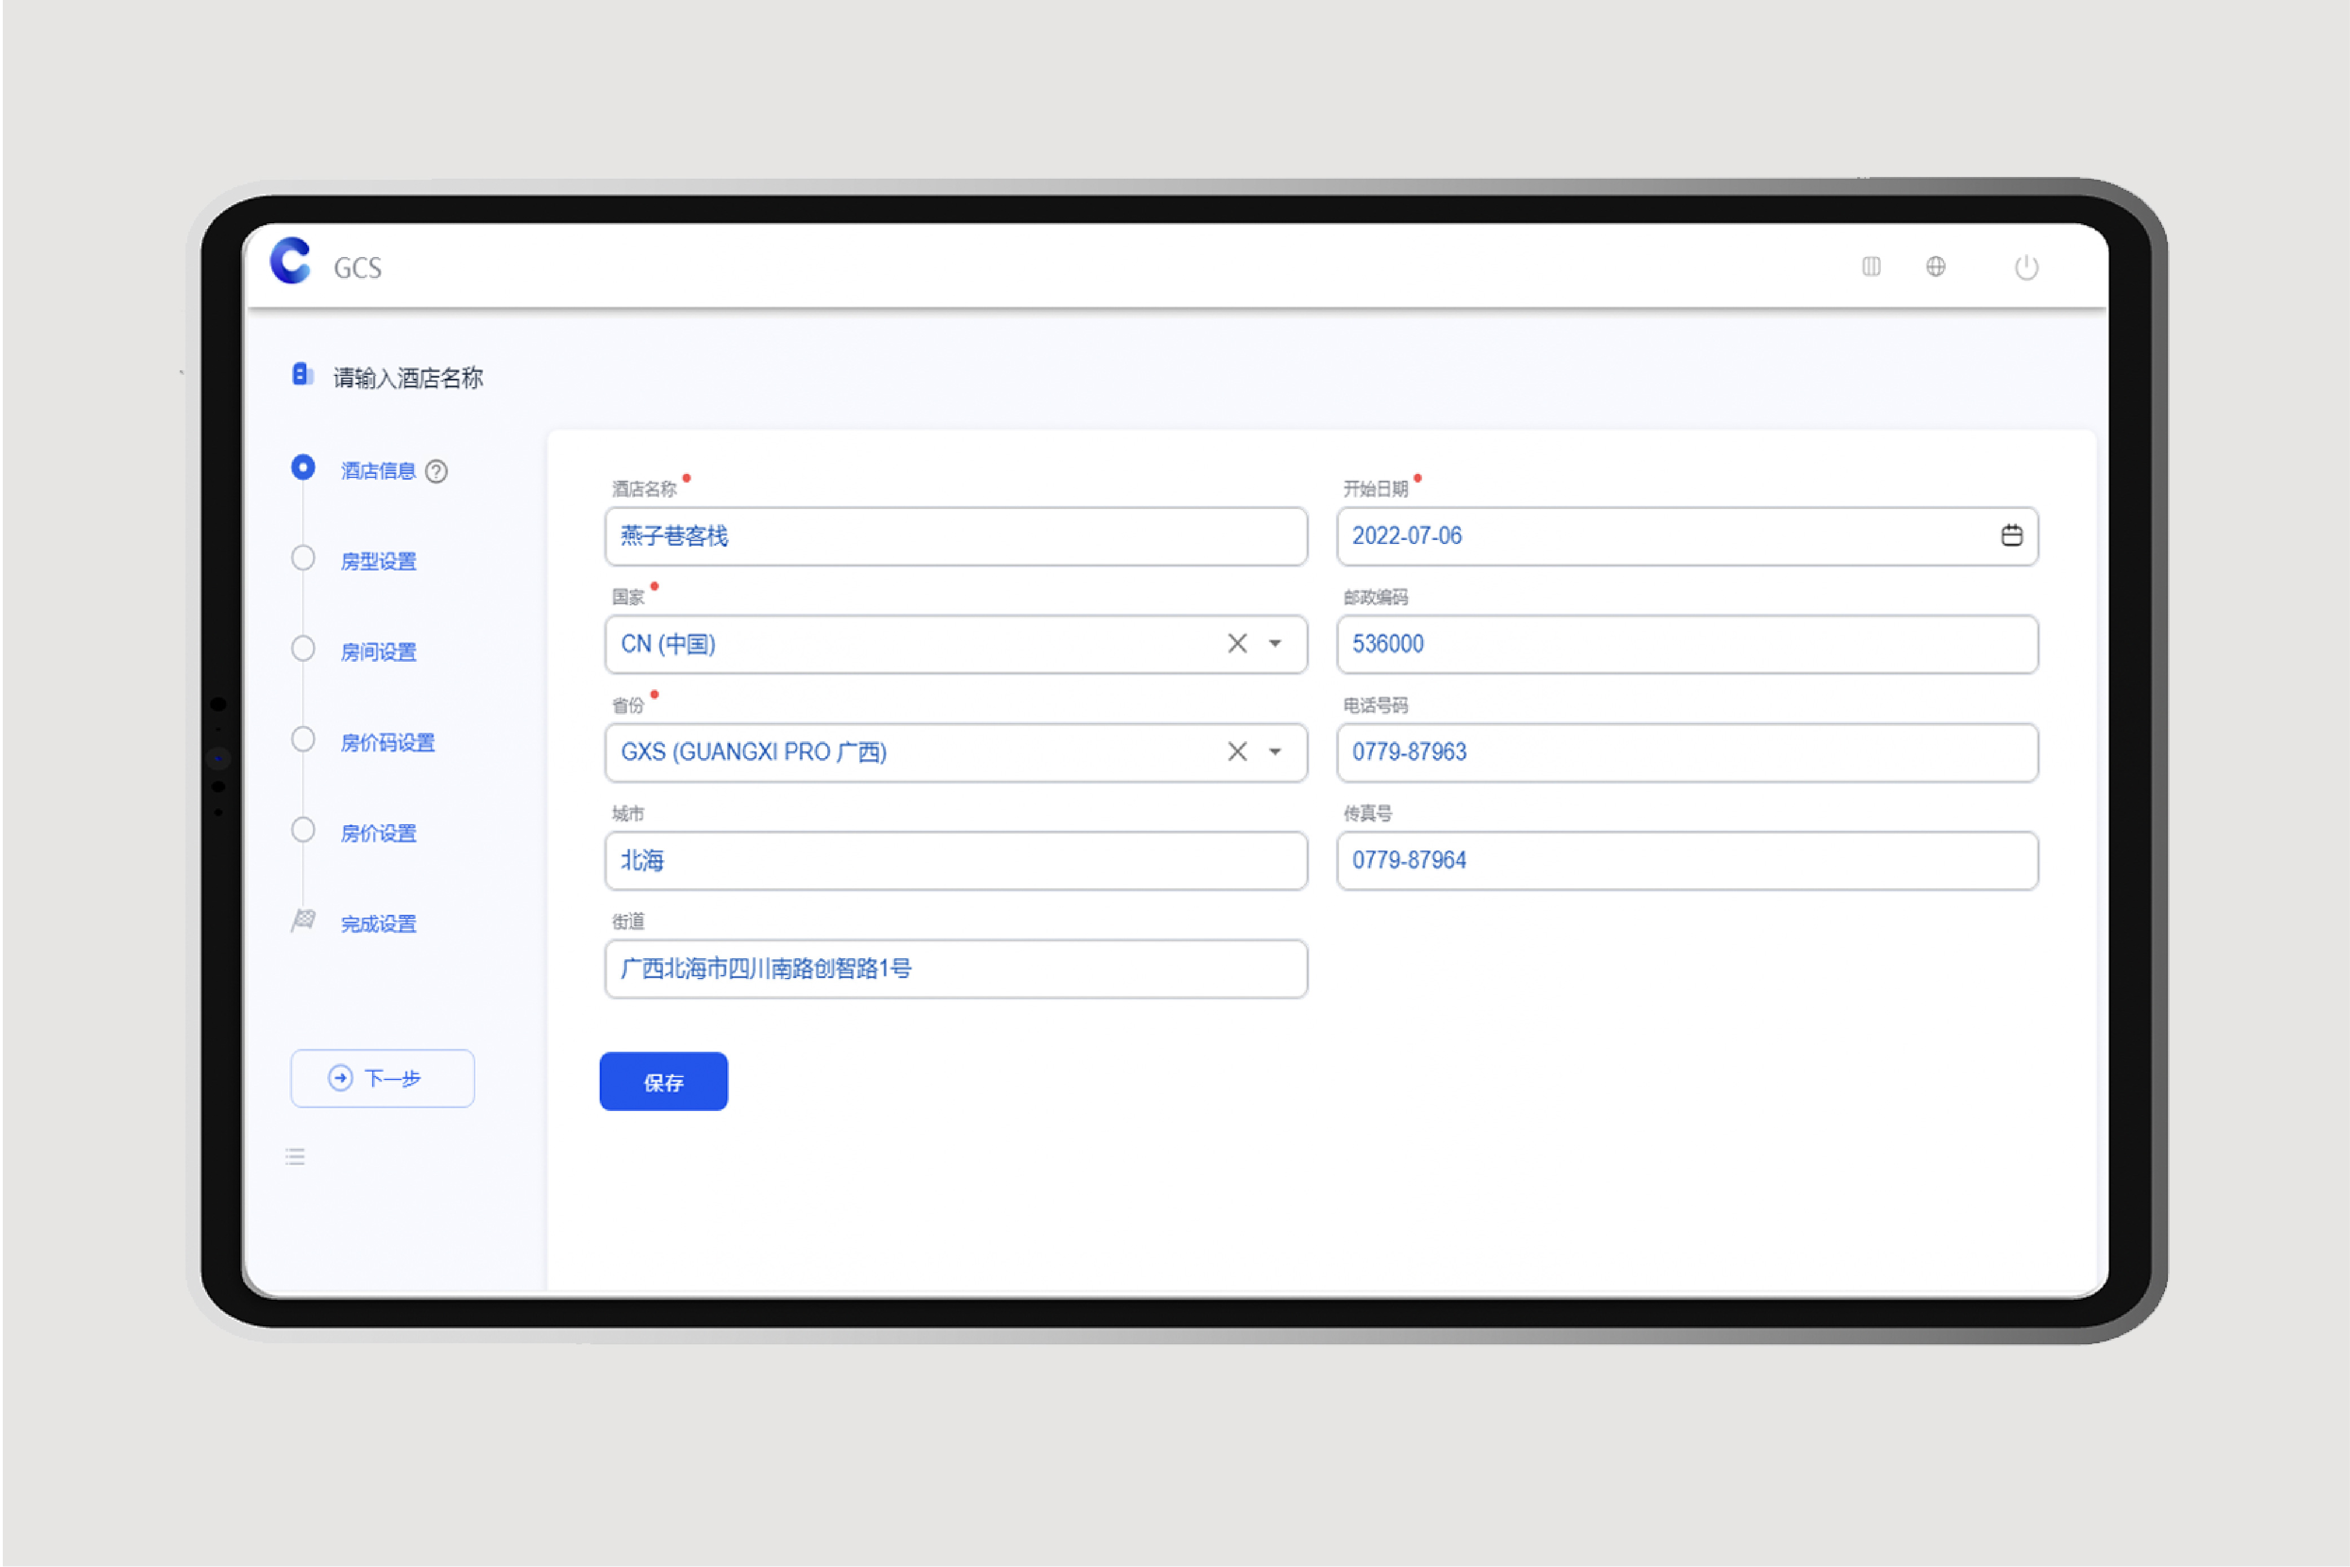Screen dimensions: 2350x1567
Task: Click the collapse menu icon bottom left
Action: (x=295, y=1156)
